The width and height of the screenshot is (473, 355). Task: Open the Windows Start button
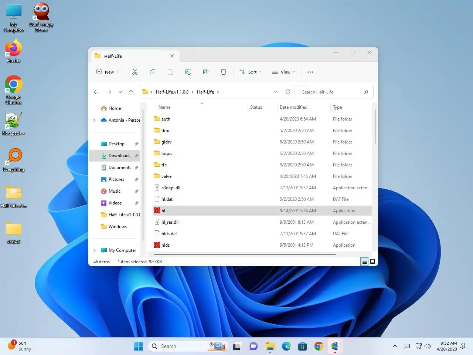[x=139, y=346]
